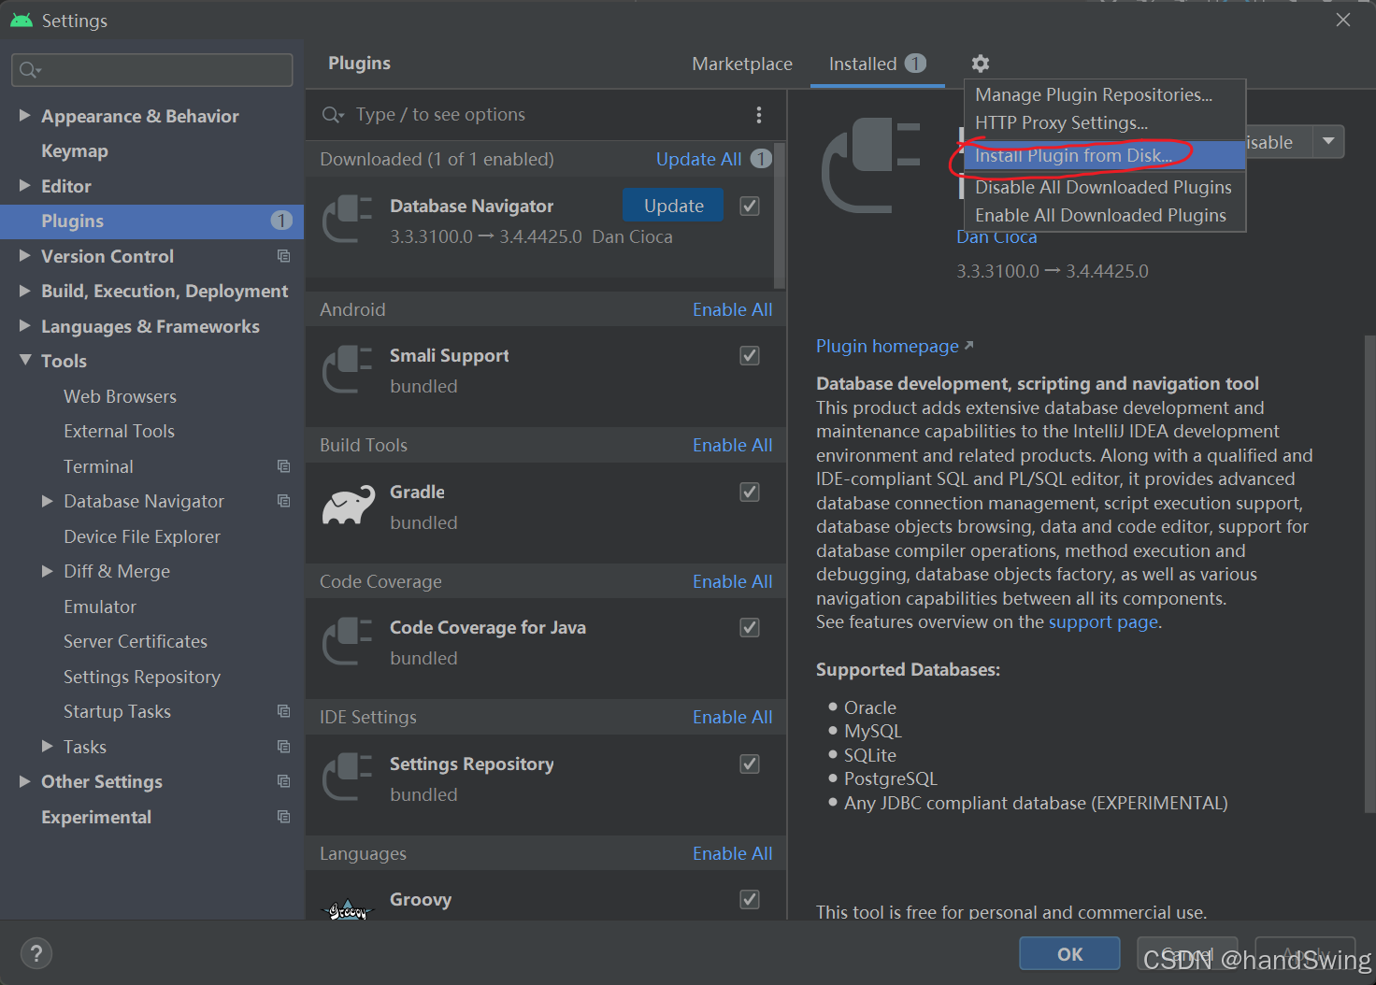Click the Android Studio logo in title bar
The height and width of the screenshot is (985, 1376).
(x=21, y=20)
